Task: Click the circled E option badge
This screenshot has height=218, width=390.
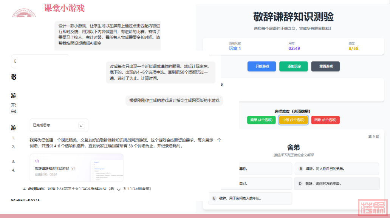Action: (214, 198)
